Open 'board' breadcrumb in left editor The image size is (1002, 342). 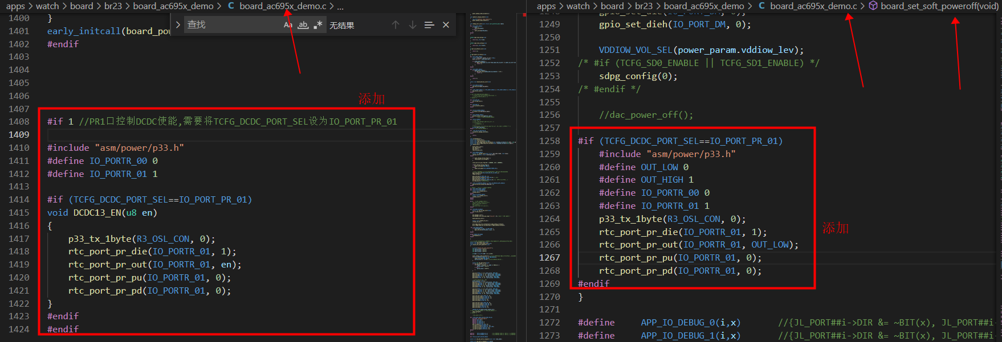pyautogui.click(x=82, y=6)
